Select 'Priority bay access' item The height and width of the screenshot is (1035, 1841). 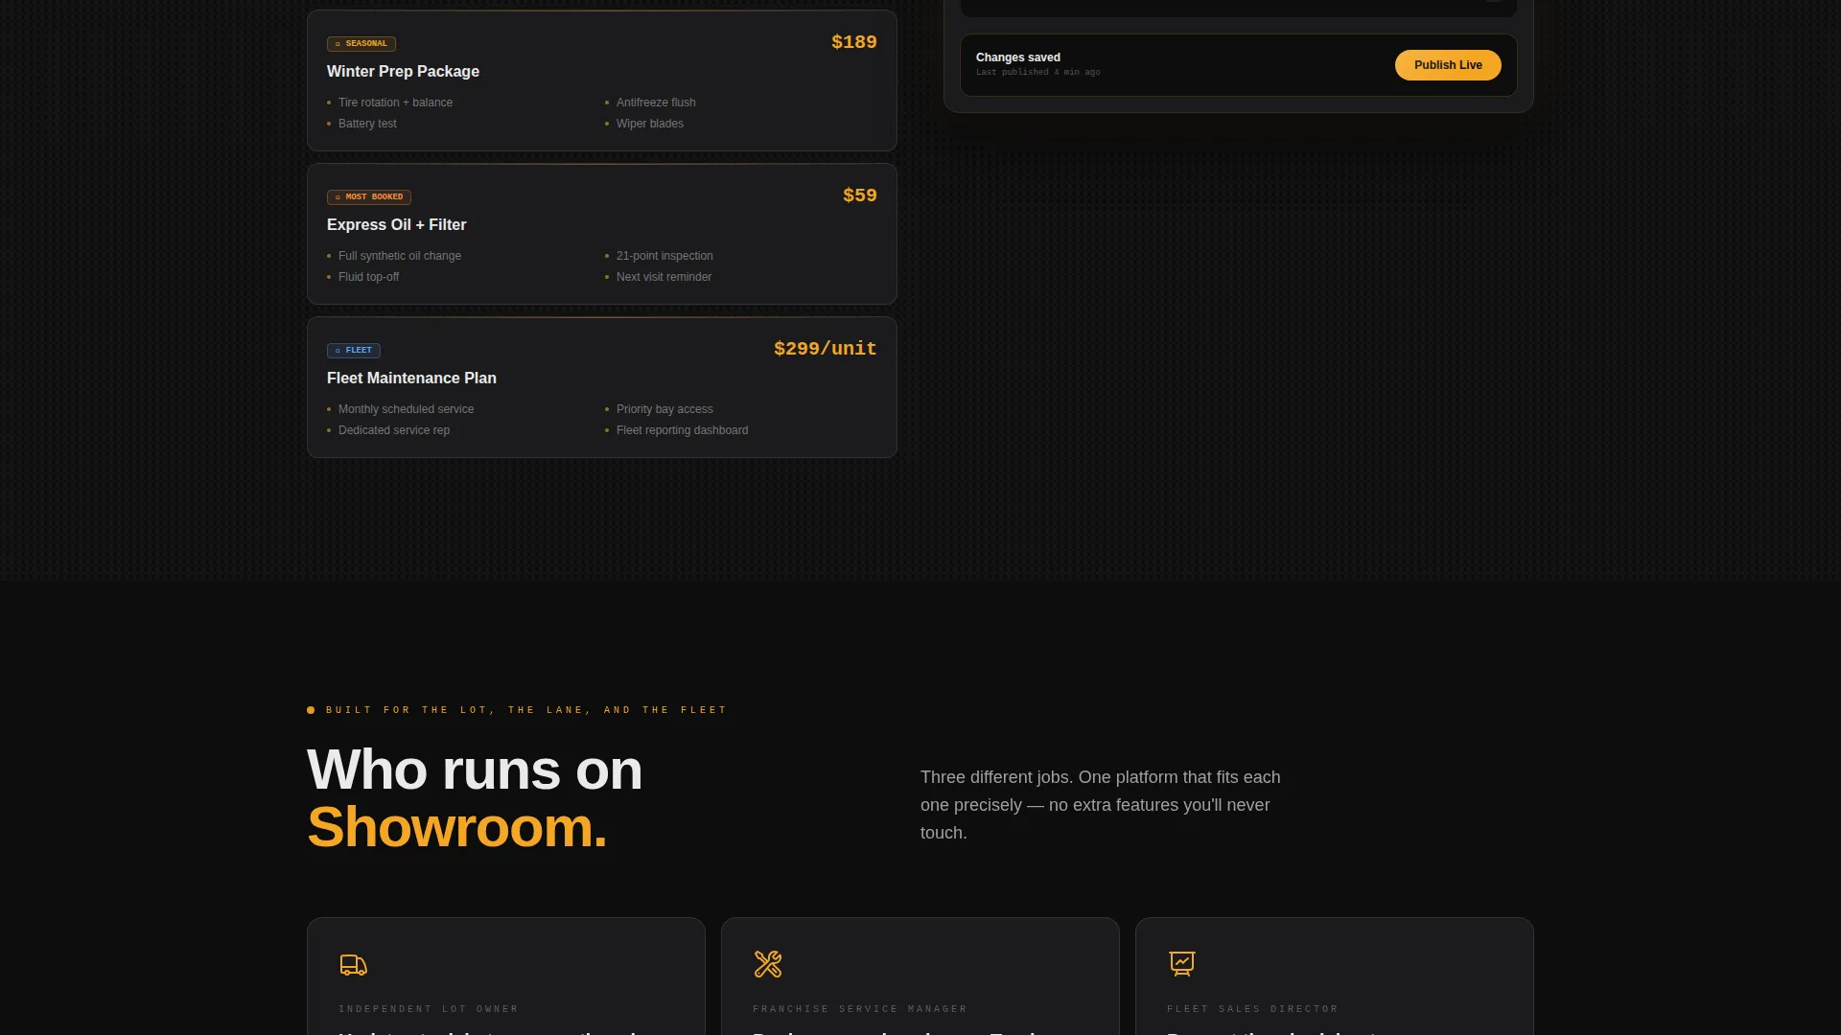coord(664,409)
